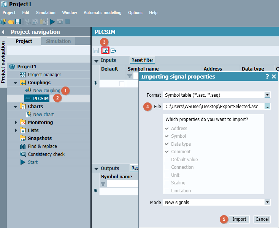The image size is (279, 228).
Task: Click Reset filter for Inputs
Action: 142,60
